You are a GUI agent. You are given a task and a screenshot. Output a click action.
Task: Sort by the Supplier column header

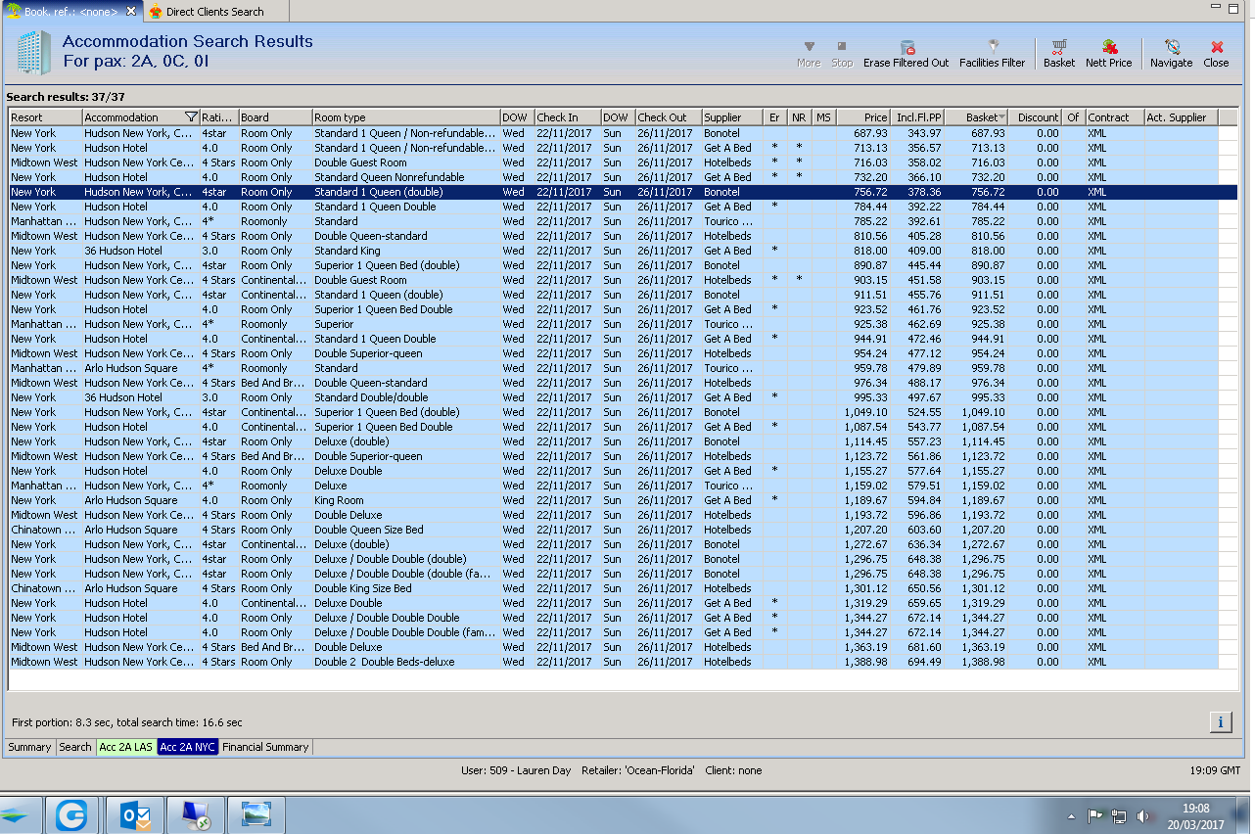(732, 117)
